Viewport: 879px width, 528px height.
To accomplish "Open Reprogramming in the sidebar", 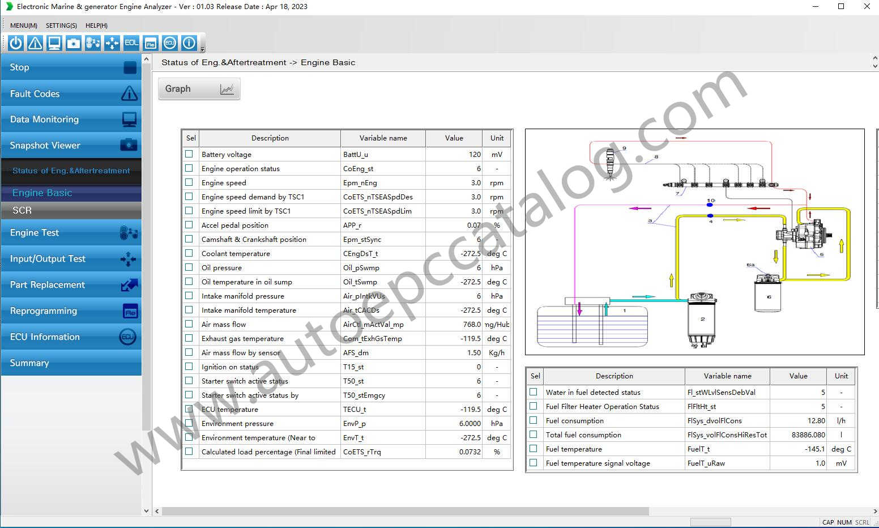I will [x=71, y=311].
